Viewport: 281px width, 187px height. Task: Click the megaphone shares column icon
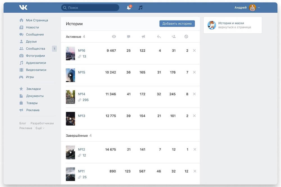pyautogui.click(x=143, y=37)
